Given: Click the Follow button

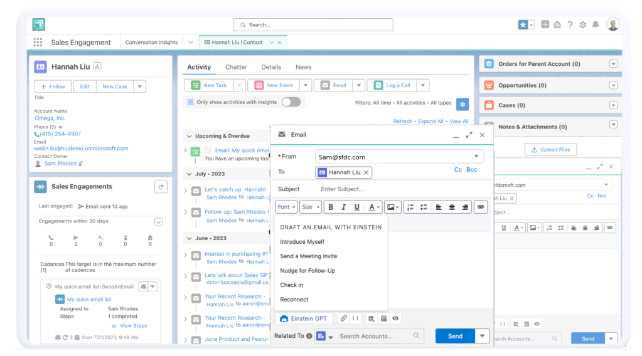Looking at the screenshot, I should click(53, 86).
